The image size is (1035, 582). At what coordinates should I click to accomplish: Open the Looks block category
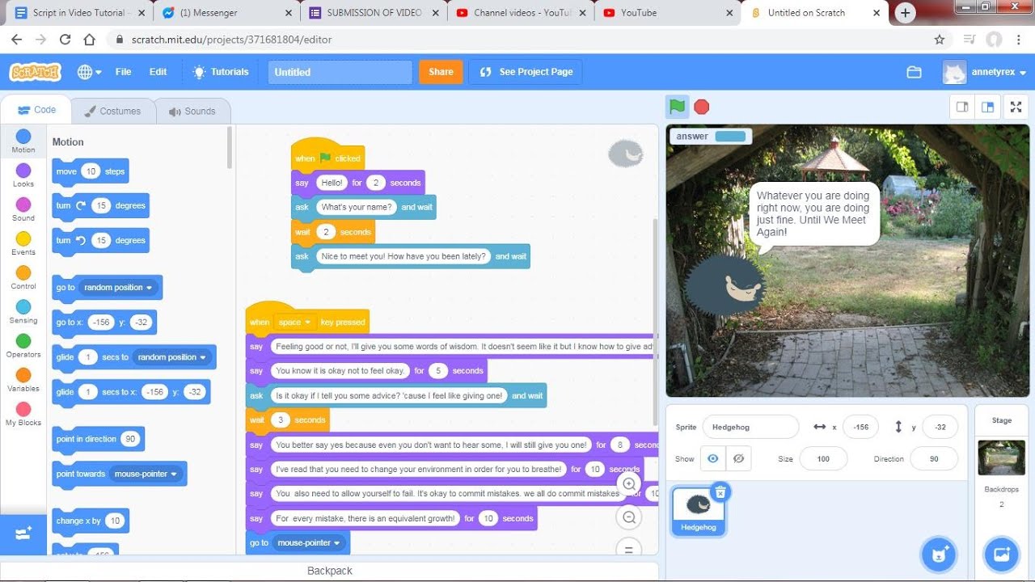click(23, 175)
